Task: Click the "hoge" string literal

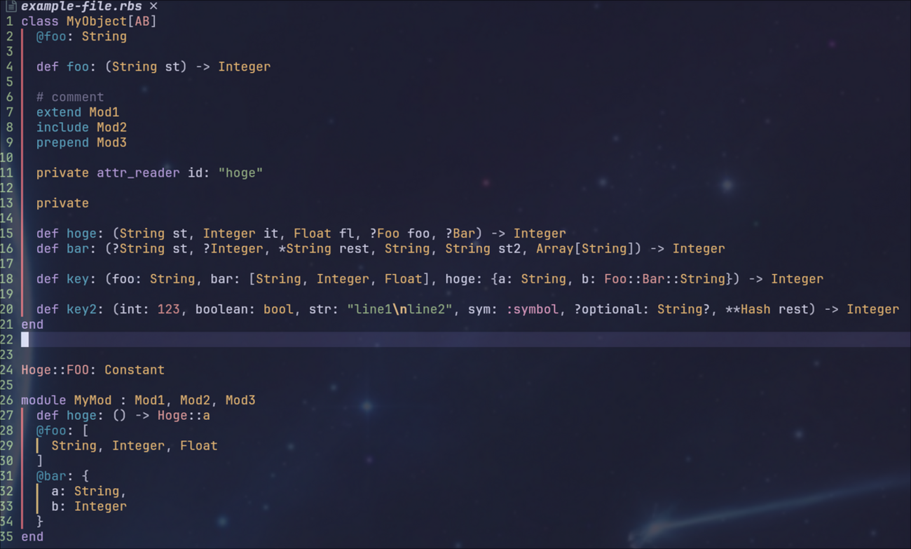Action: [240, 172]
